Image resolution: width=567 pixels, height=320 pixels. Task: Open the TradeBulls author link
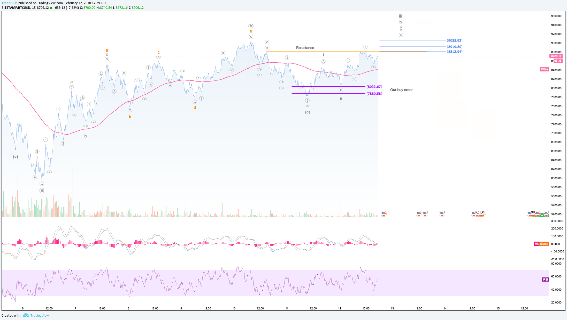[x=10, y=3]
